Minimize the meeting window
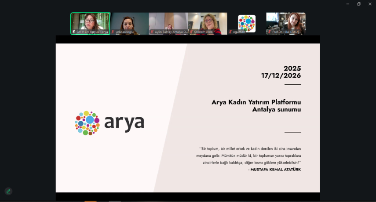376x202 pixels. coord(347,4)
